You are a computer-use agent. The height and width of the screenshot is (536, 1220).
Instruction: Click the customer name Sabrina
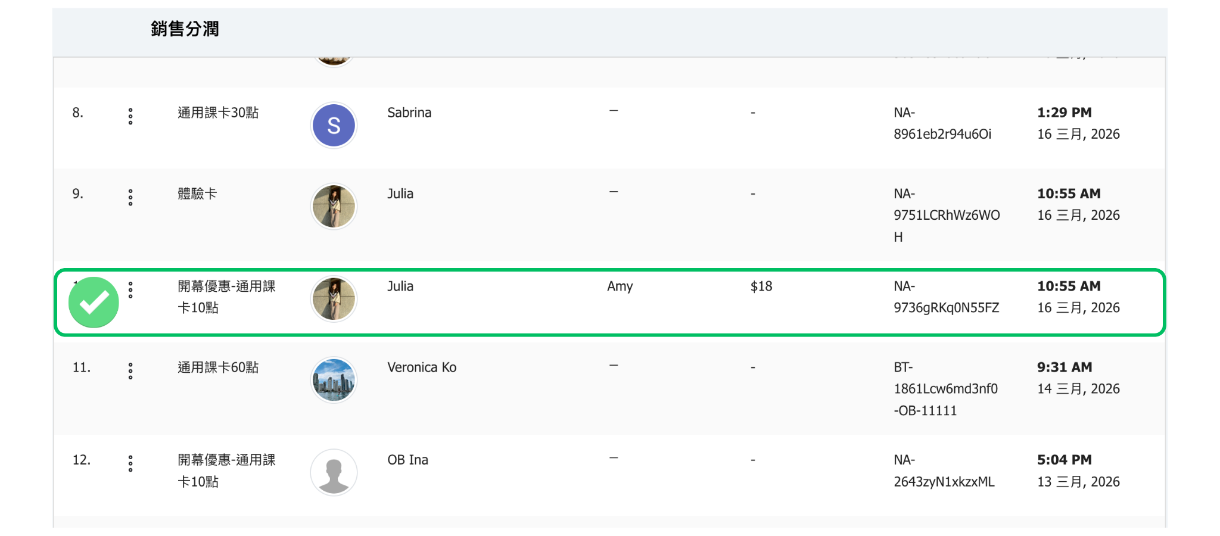click(x=409, y=113)
